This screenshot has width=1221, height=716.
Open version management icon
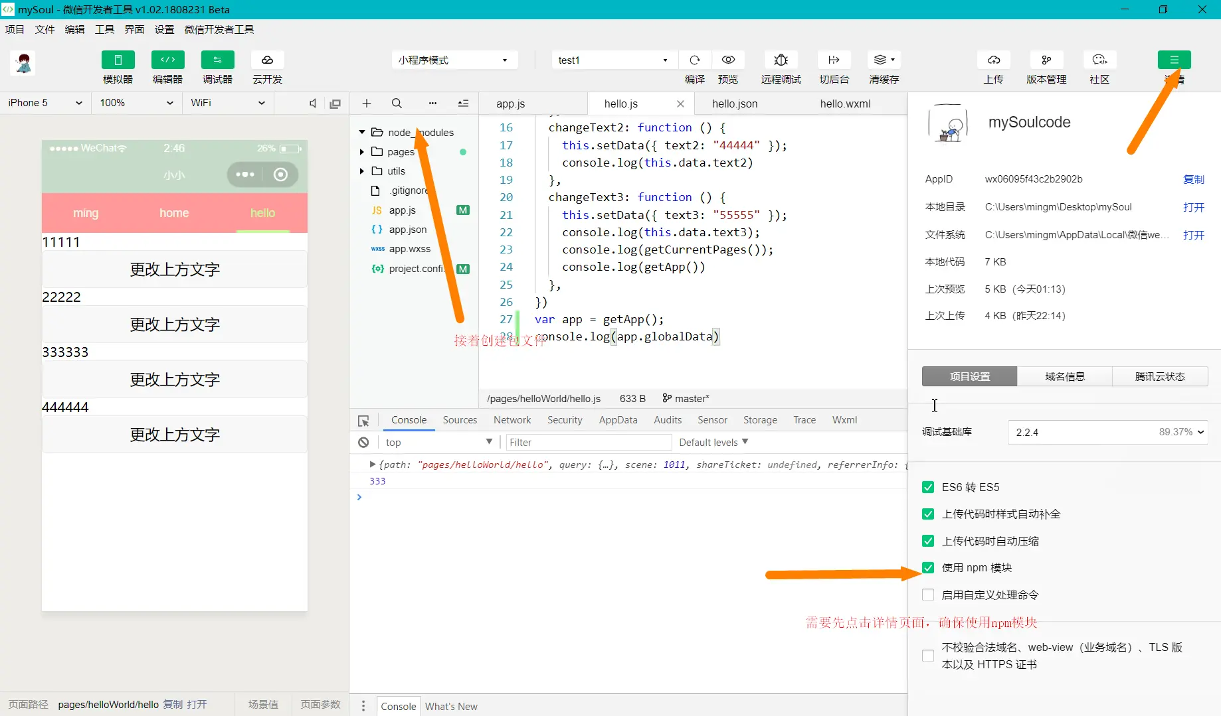click(1046, 60)
